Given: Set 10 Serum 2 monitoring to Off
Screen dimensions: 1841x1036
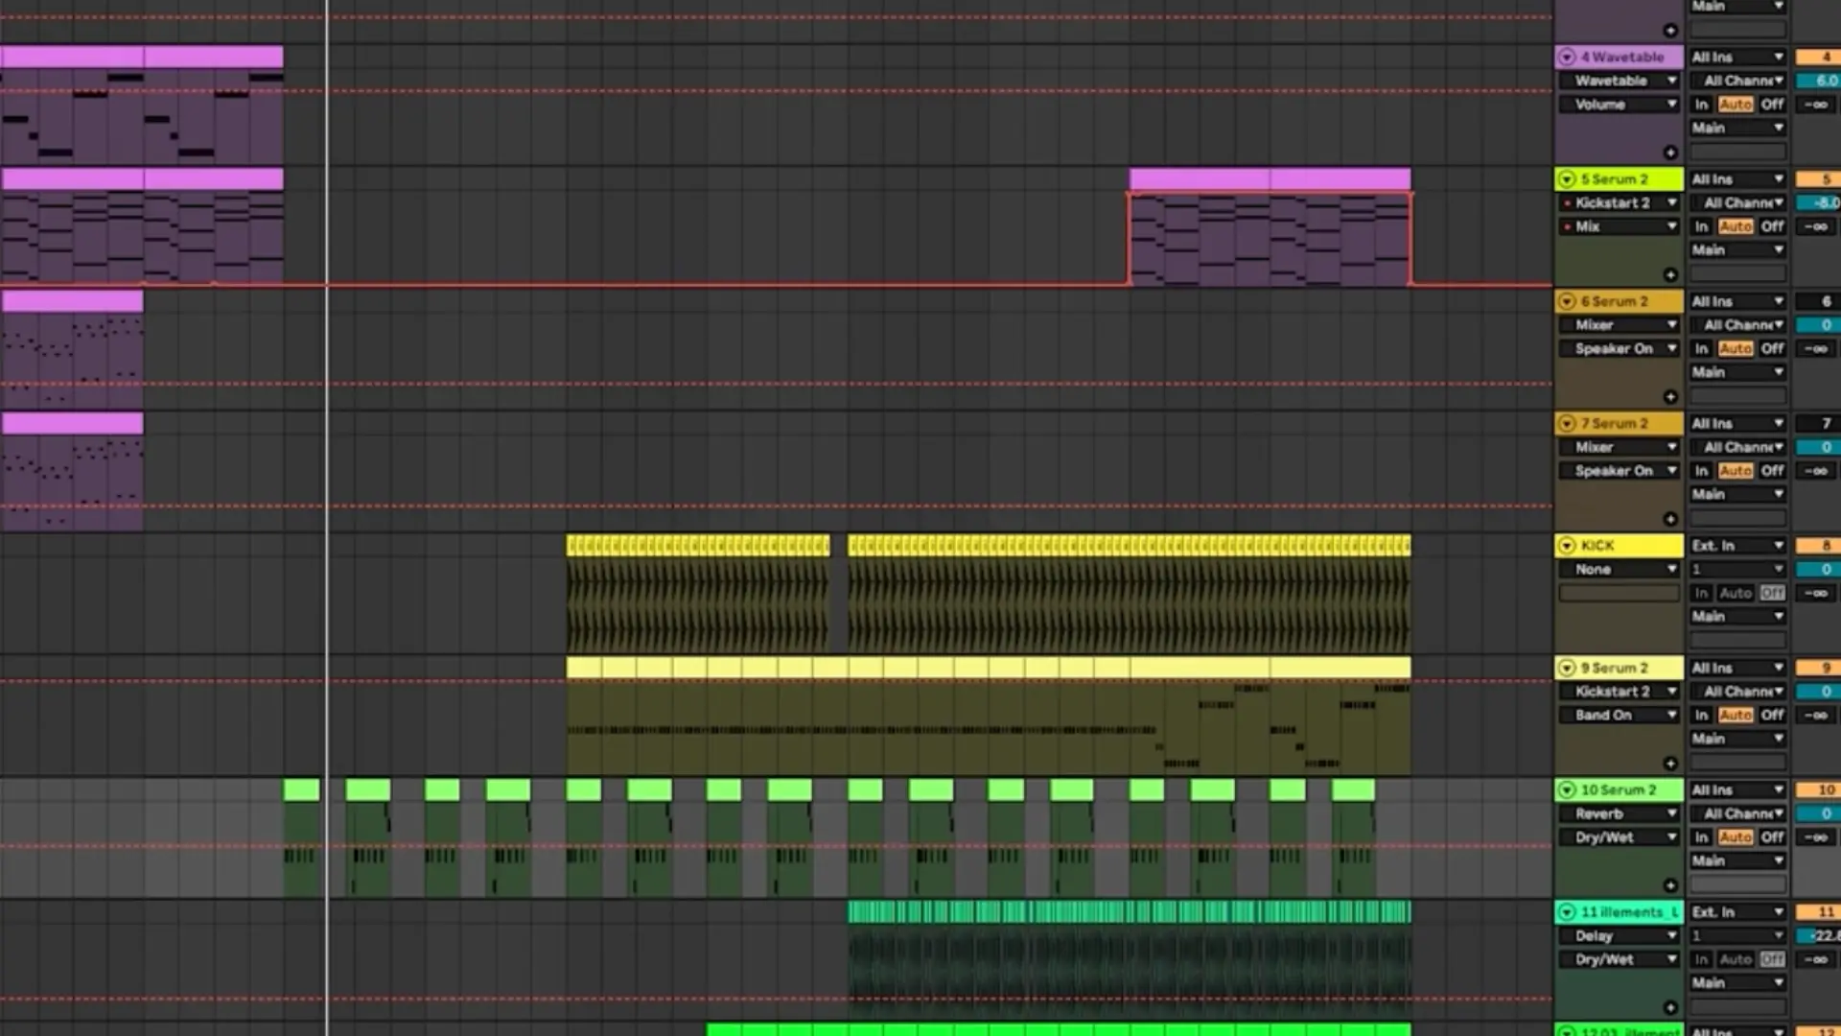Looking at the screenshot, I should tap(1772, 837).
